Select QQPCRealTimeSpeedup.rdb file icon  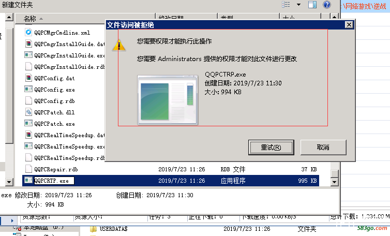[28, 157]
